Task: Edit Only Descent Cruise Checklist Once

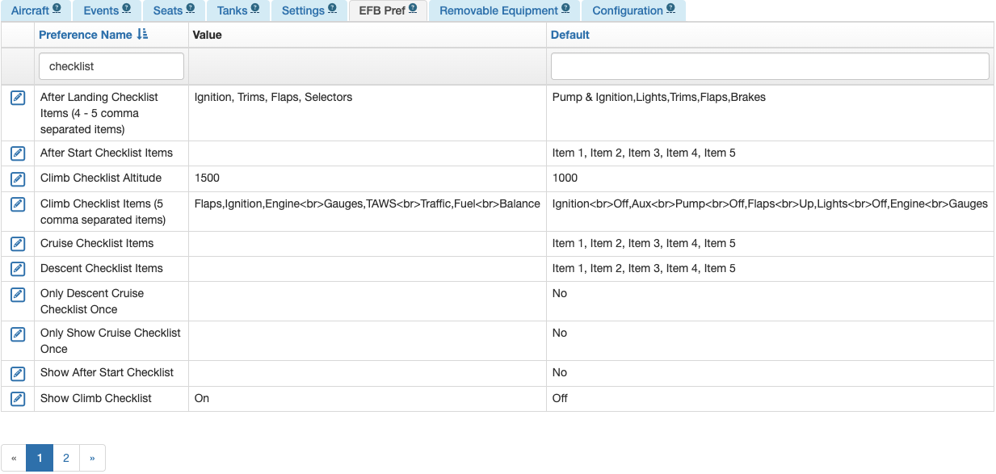Action: (x=18, y=294)
